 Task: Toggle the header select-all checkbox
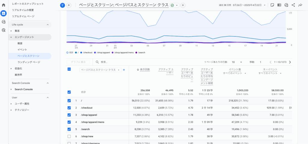[x=69, y=69]
